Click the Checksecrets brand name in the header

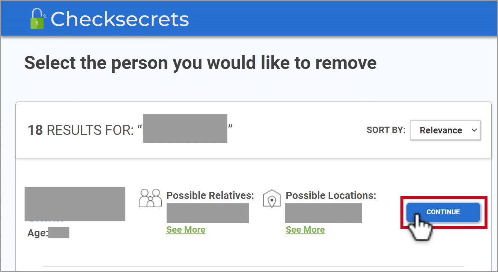[x=120, y=19]
